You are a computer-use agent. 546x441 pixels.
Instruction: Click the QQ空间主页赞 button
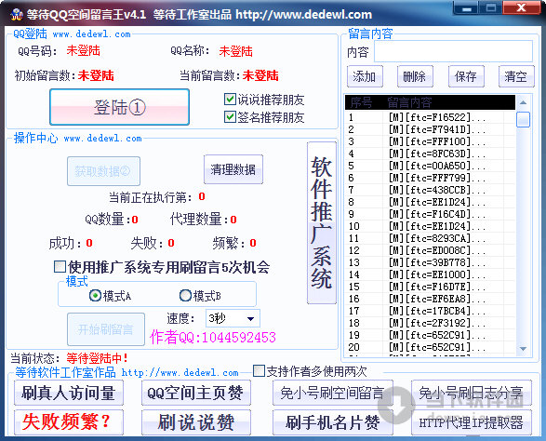coord(195,393)
